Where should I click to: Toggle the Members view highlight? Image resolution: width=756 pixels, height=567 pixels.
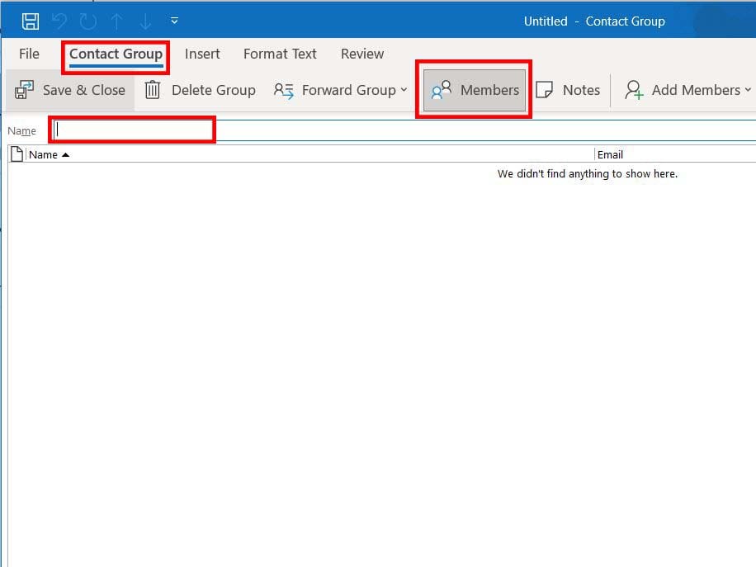[x=474, y=89]
